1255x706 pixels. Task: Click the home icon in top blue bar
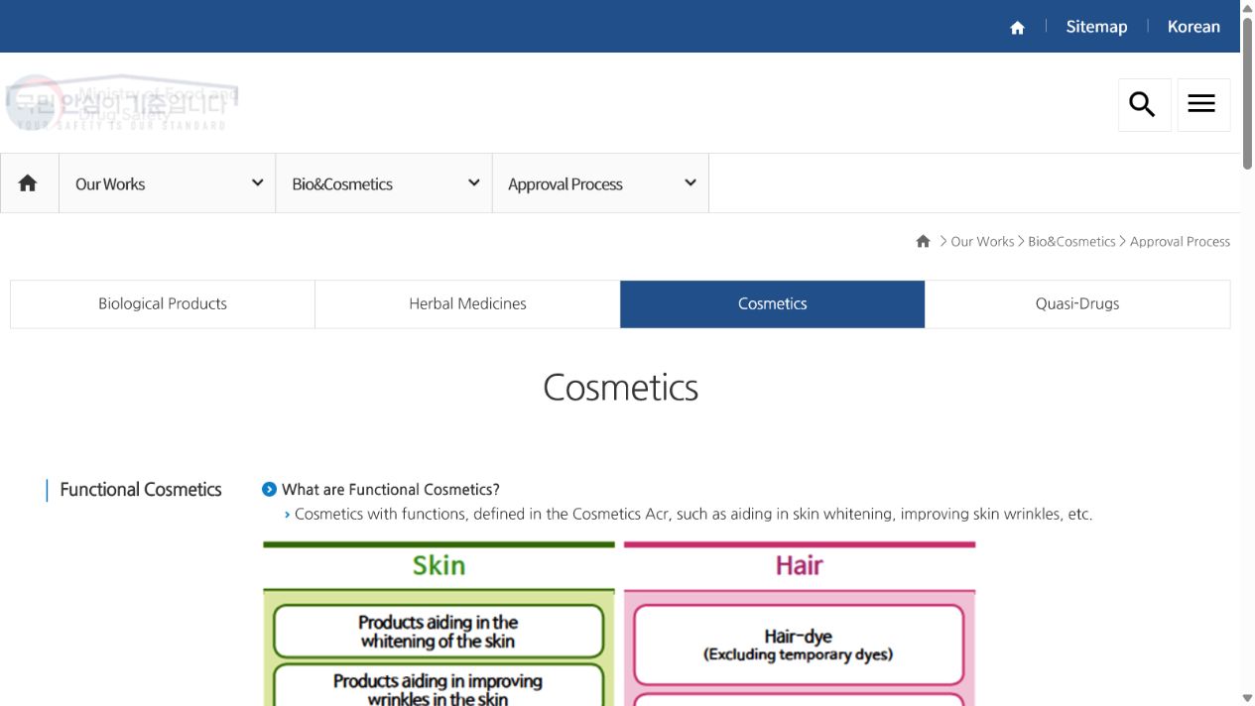click(x=1017, y=28)
